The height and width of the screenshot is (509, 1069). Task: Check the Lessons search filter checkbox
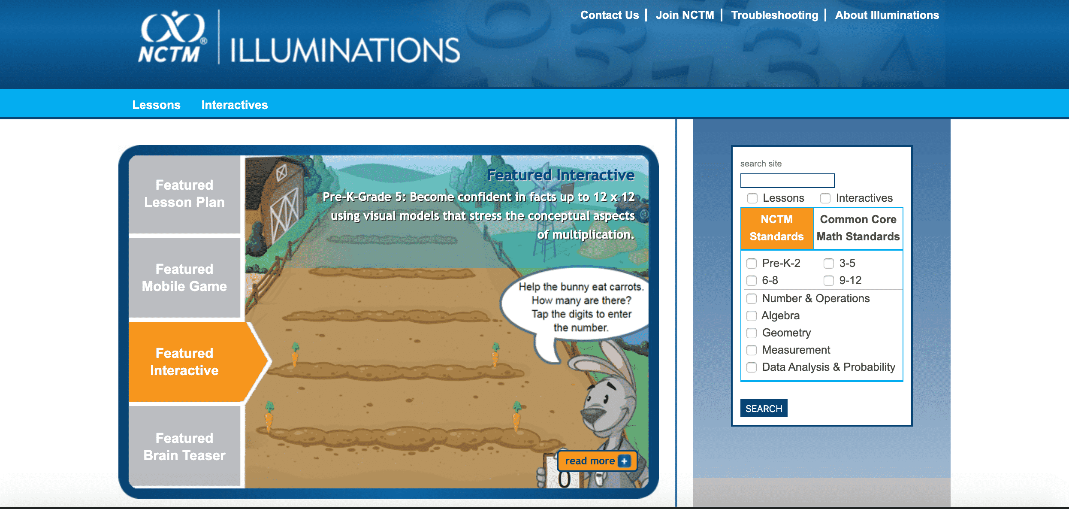pyautogui.click(x=752, y=198)
